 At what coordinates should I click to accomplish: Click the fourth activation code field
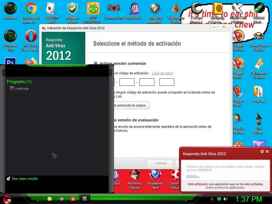click(167, 82)
